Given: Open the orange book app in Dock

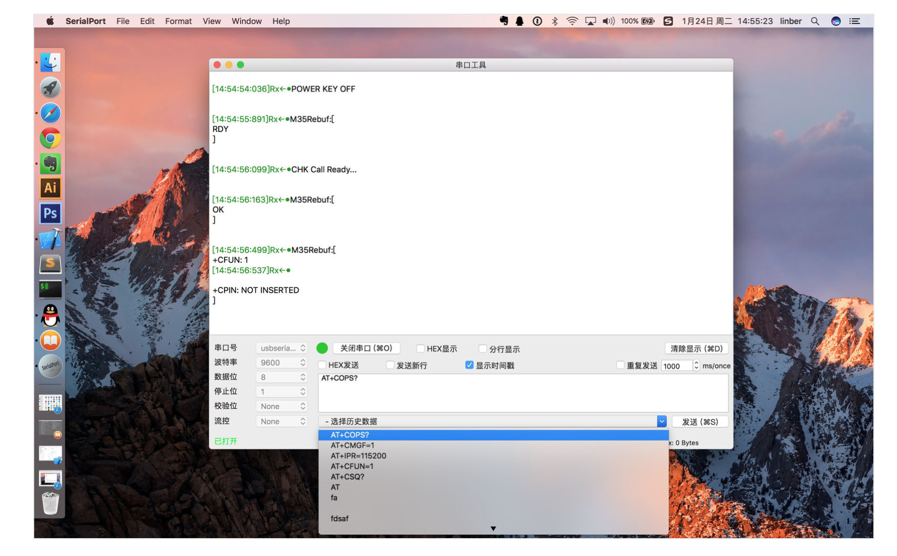Looking at the screenshot, I should [x=50, y=341].
